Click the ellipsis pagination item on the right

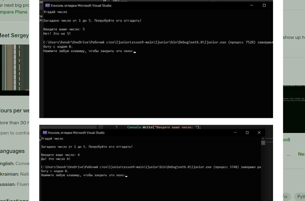tap(288, 155)
